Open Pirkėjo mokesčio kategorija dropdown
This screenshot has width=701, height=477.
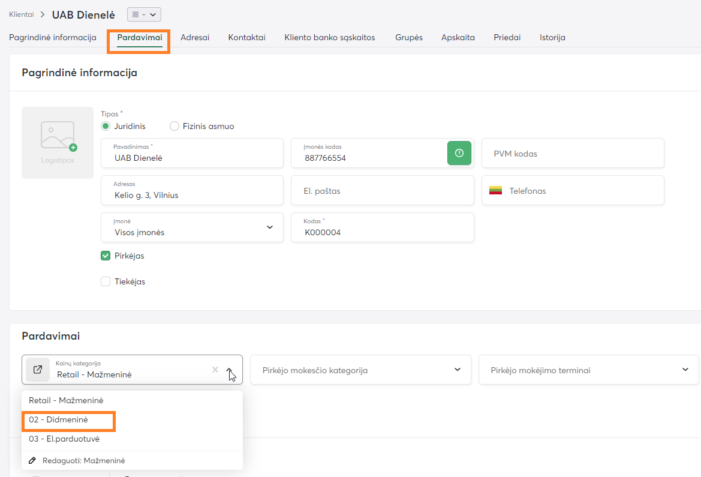(458, 370)
